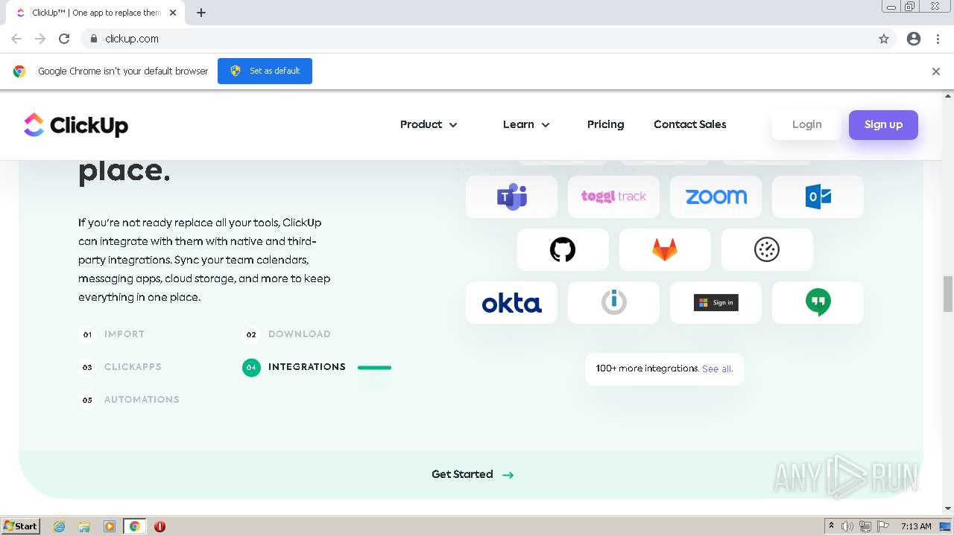Image resolution: width=954 pixels, height=536 pixels.
Task: Select the grey circular 'i' integration icon
Action: (x=613, y=302)
